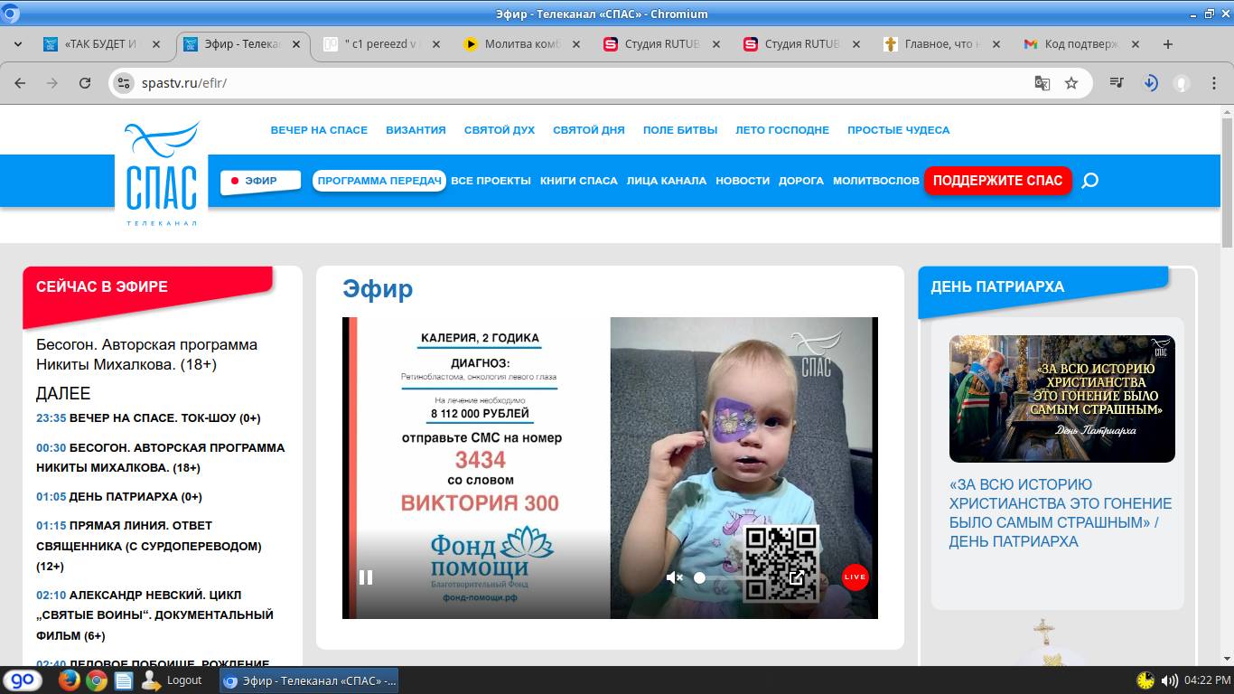This screenshot has height=694, width=1234.
Task: Close the Молитва tab
Action: [576, 44]
